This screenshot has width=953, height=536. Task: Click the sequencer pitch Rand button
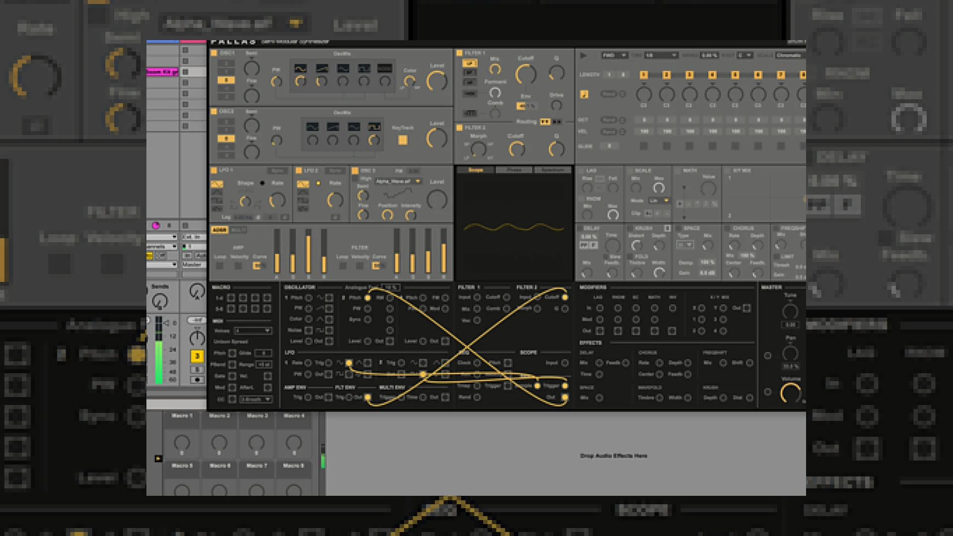point(609,94)
